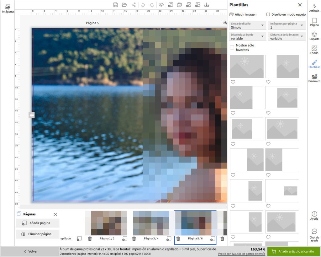
Task: Click Añadir página button
Action: tap(38, 223)
